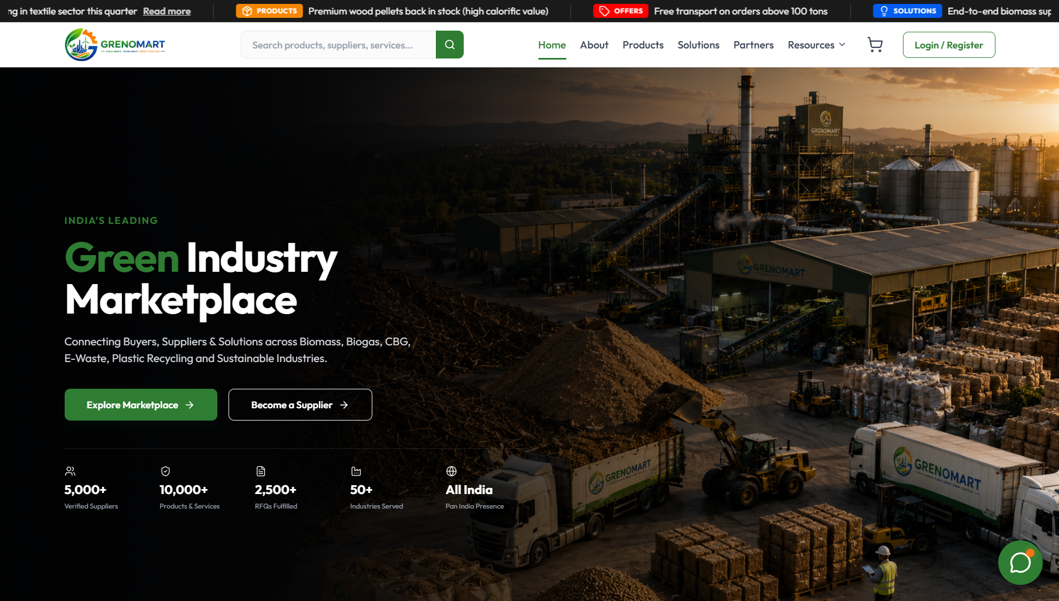Click the green search magnifier button

(x=449, y=45)
